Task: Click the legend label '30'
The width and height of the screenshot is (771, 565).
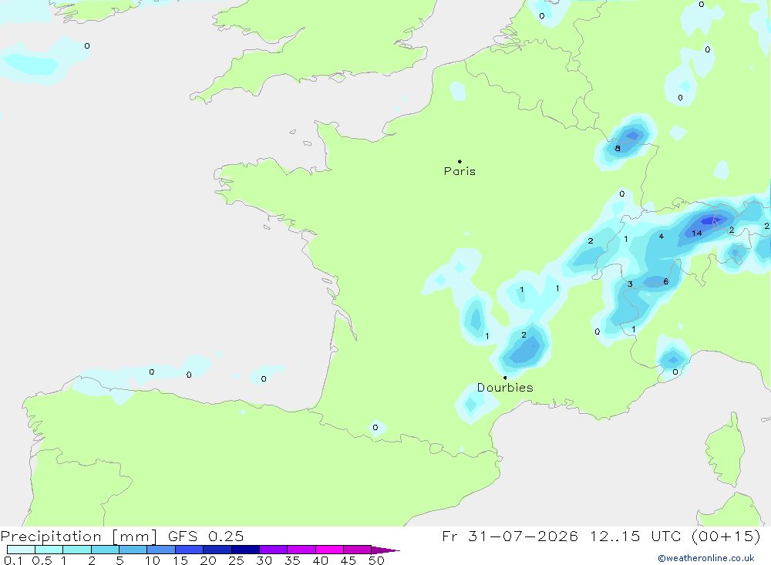Action: 264,560
